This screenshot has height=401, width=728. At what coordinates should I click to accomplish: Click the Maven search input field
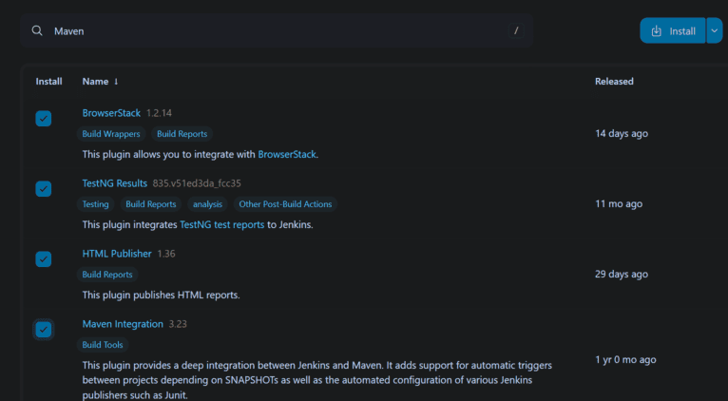pyautogui.click(x=276, y=31)
